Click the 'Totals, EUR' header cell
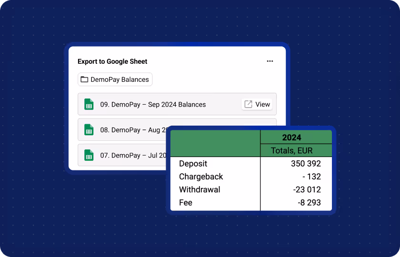Image resolution: width=400 pixels, height=257 pixels. coord(296,150)
